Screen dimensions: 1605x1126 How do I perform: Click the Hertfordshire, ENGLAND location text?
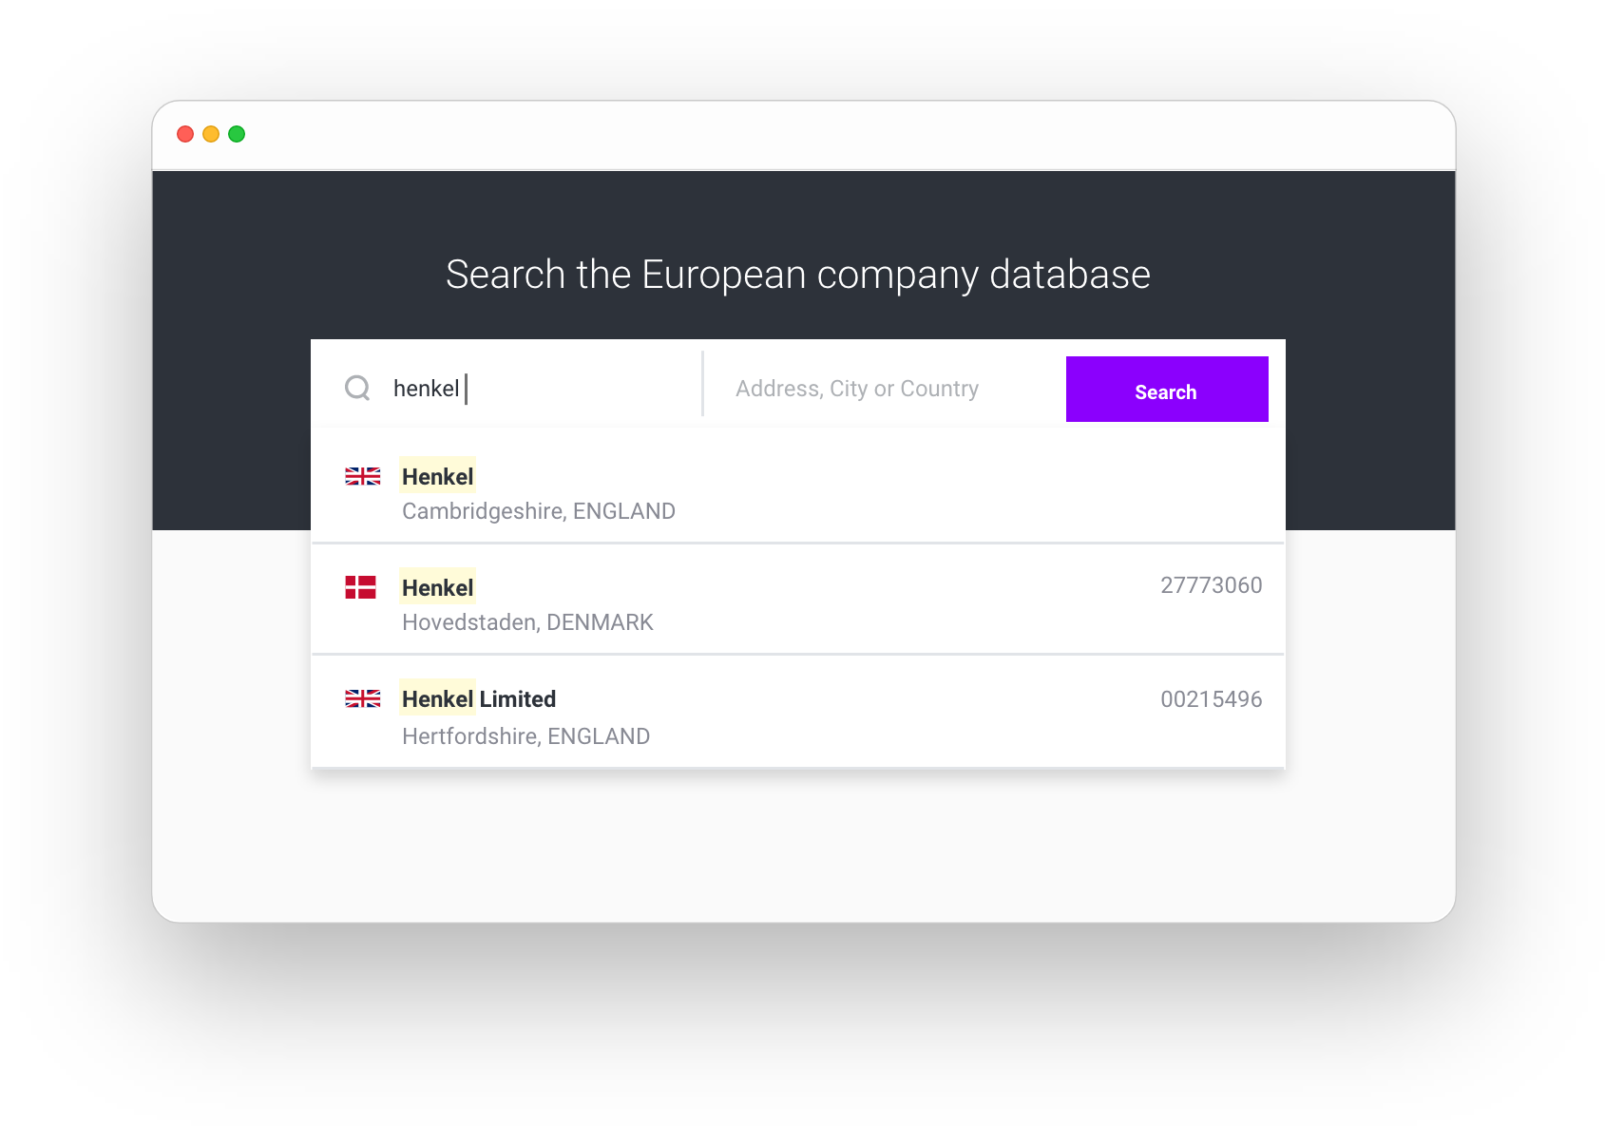tap(525, 736)
